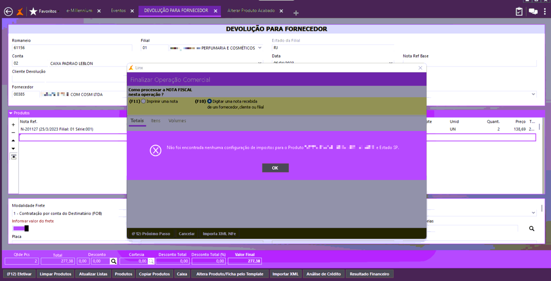Click Resultado Financeiro button

click(x=370, y=274)
